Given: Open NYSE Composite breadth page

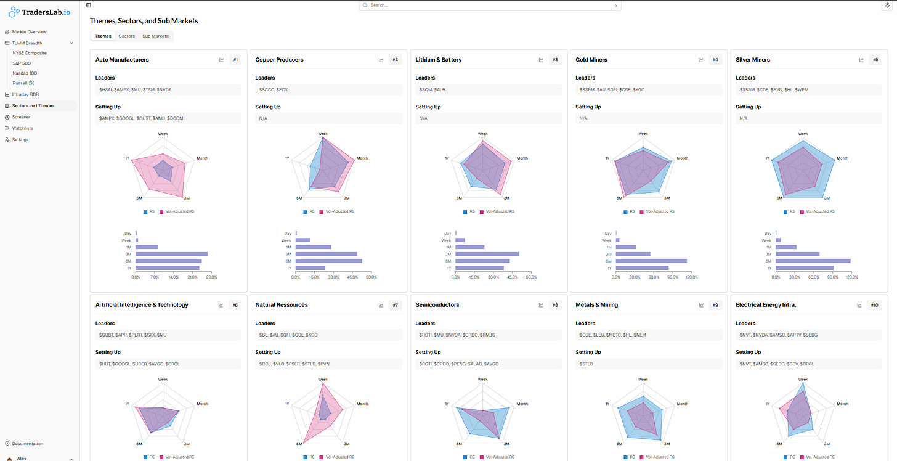Looking at the screenshot, I should click(30, 53).
